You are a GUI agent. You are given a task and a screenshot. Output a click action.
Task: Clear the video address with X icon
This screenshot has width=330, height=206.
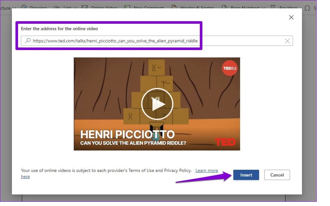pos(287,41)
